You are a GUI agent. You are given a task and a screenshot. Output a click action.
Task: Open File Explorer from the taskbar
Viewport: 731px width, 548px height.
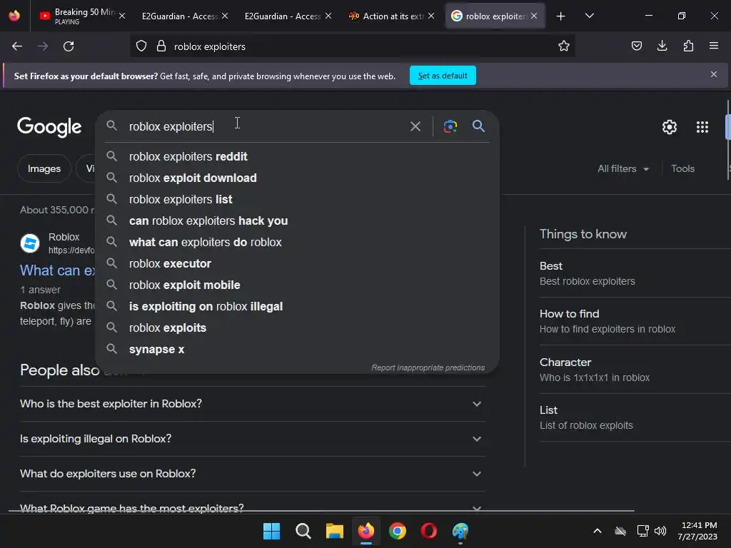coord(334,531)
